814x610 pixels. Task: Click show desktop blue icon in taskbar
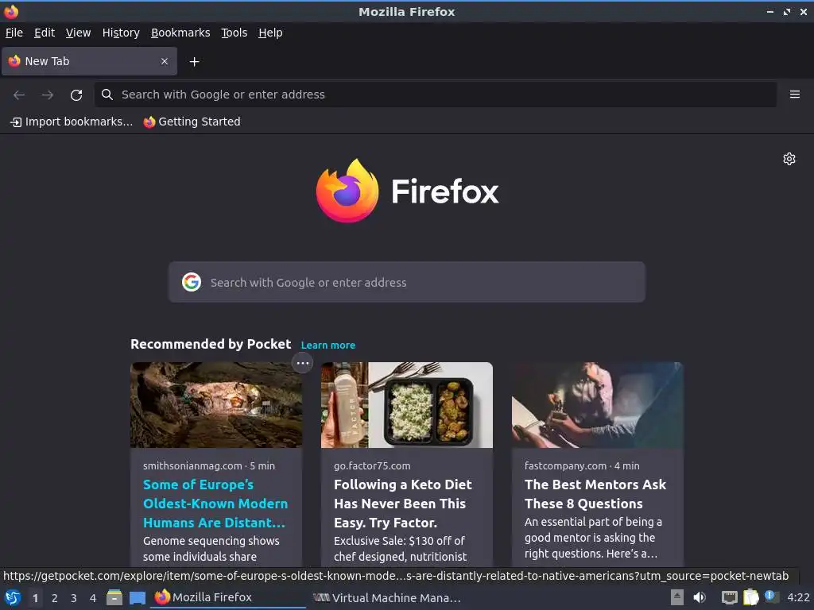click(138, 597)
